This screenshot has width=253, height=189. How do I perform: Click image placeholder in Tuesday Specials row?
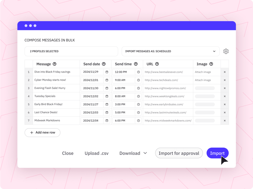point(205,96)
